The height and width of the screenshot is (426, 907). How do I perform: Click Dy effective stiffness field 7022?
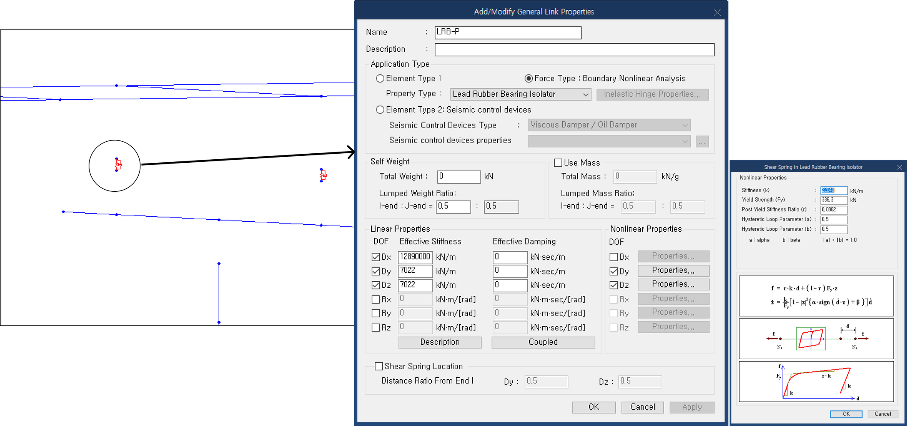[x=415, y=271]
